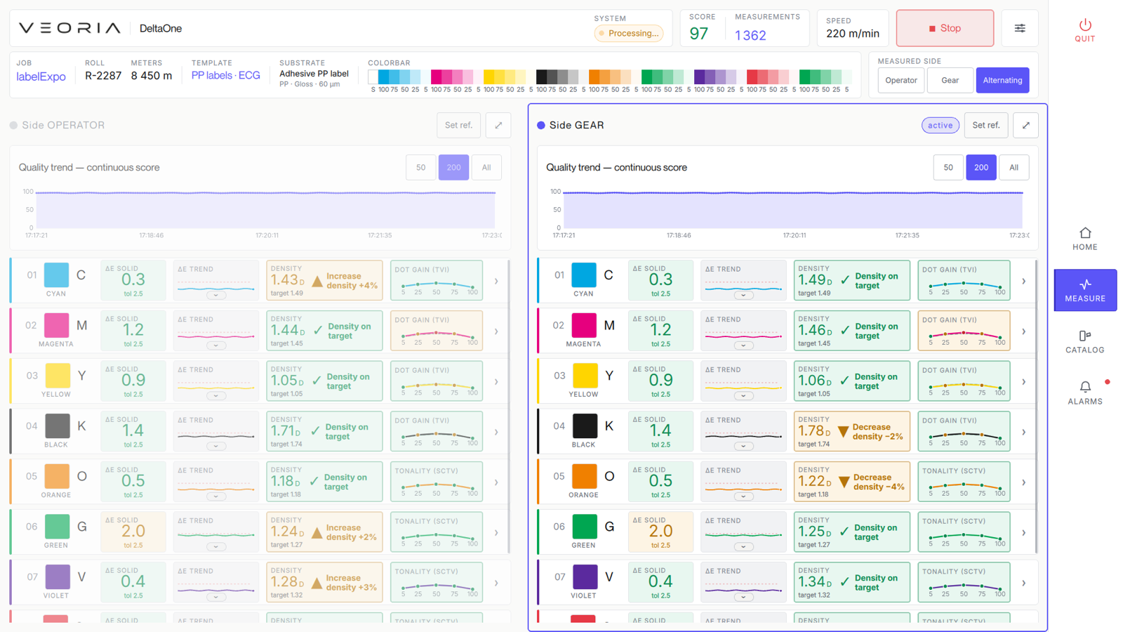The image size is (1123, 632).
Task: Click the Processing... system status
Action: point(629,33)
